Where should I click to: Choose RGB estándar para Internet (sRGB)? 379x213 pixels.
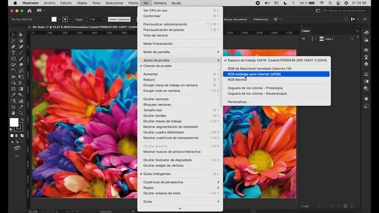pyautogui.click(x=277, y=74)
